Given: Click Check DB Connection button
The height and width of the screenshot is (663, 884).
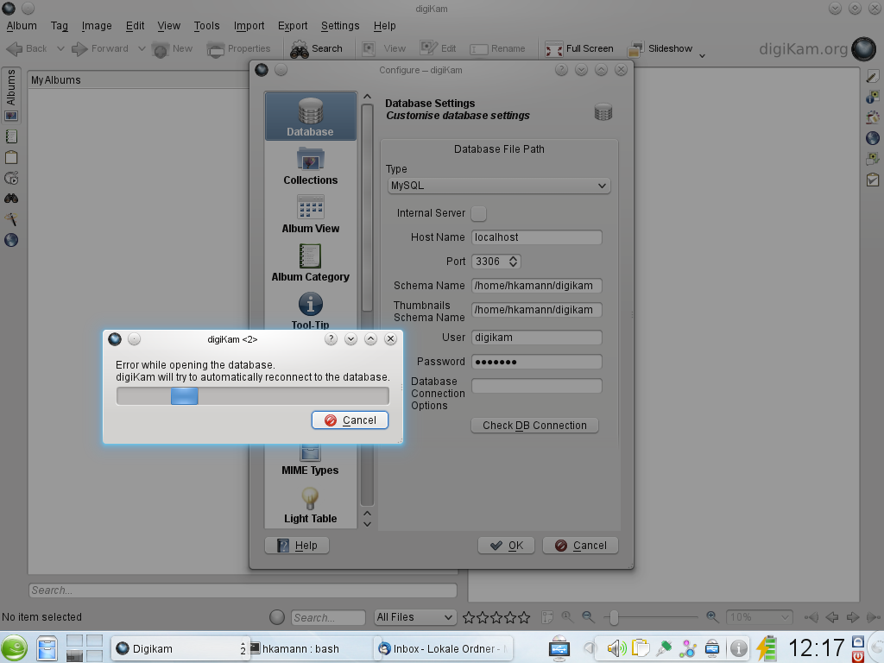Looking at the screenshot, I should coord(534,426).
